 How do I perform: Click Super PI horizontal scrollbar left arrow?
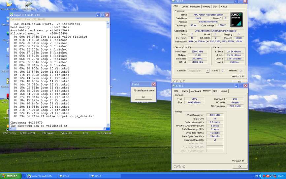[x=11, y=128]
